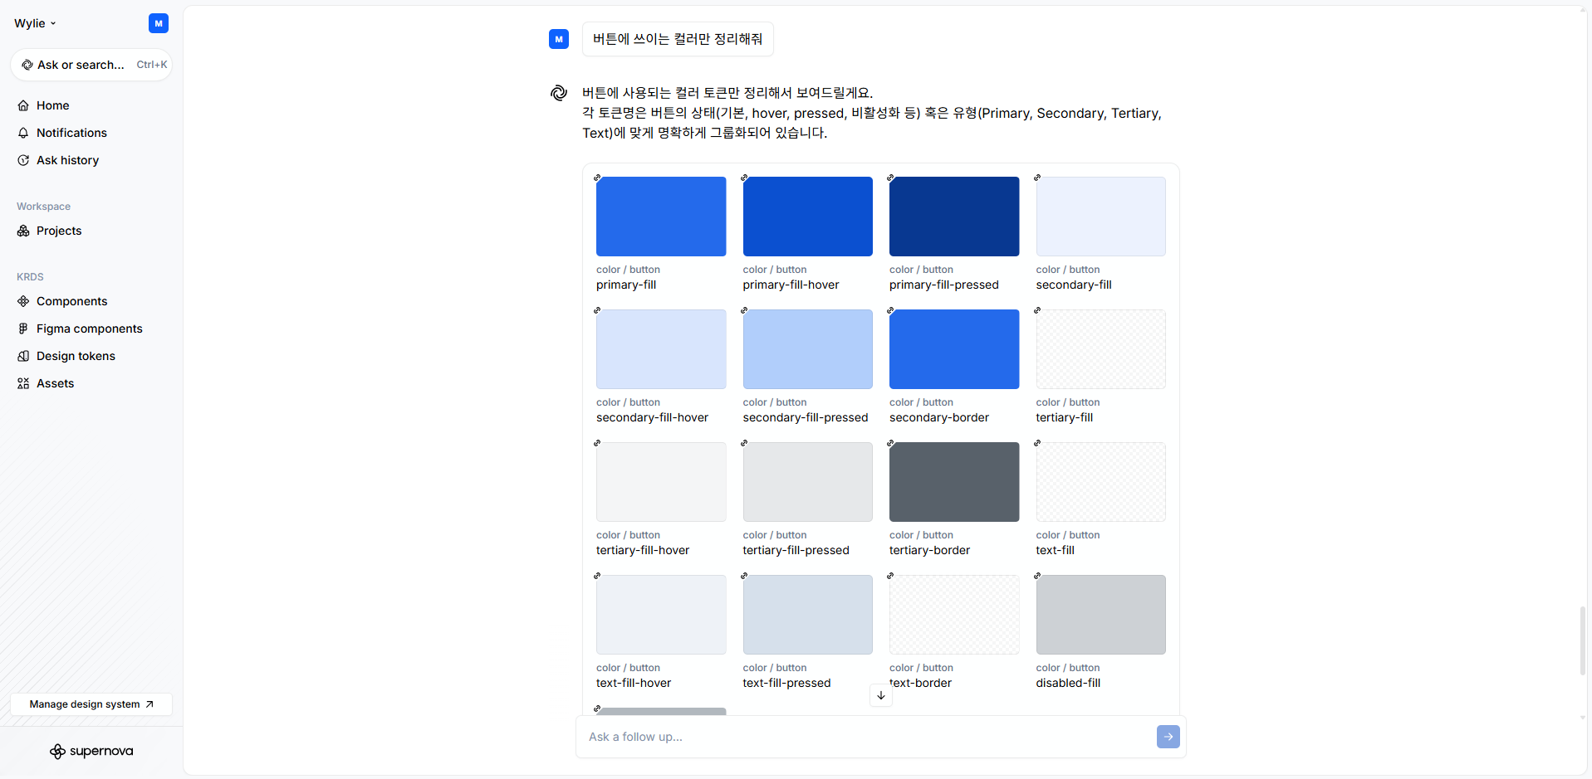
Task: Open the Design tokens section
Action: [x=76, y=356]
